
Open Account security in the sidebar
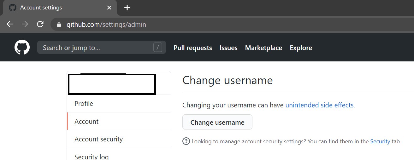pos(119,139)
